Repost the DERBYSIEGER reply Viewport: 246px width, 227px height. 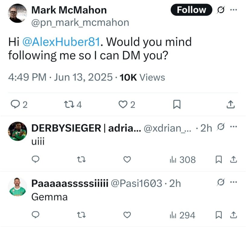pyautogui.click(x=81, y=160)
